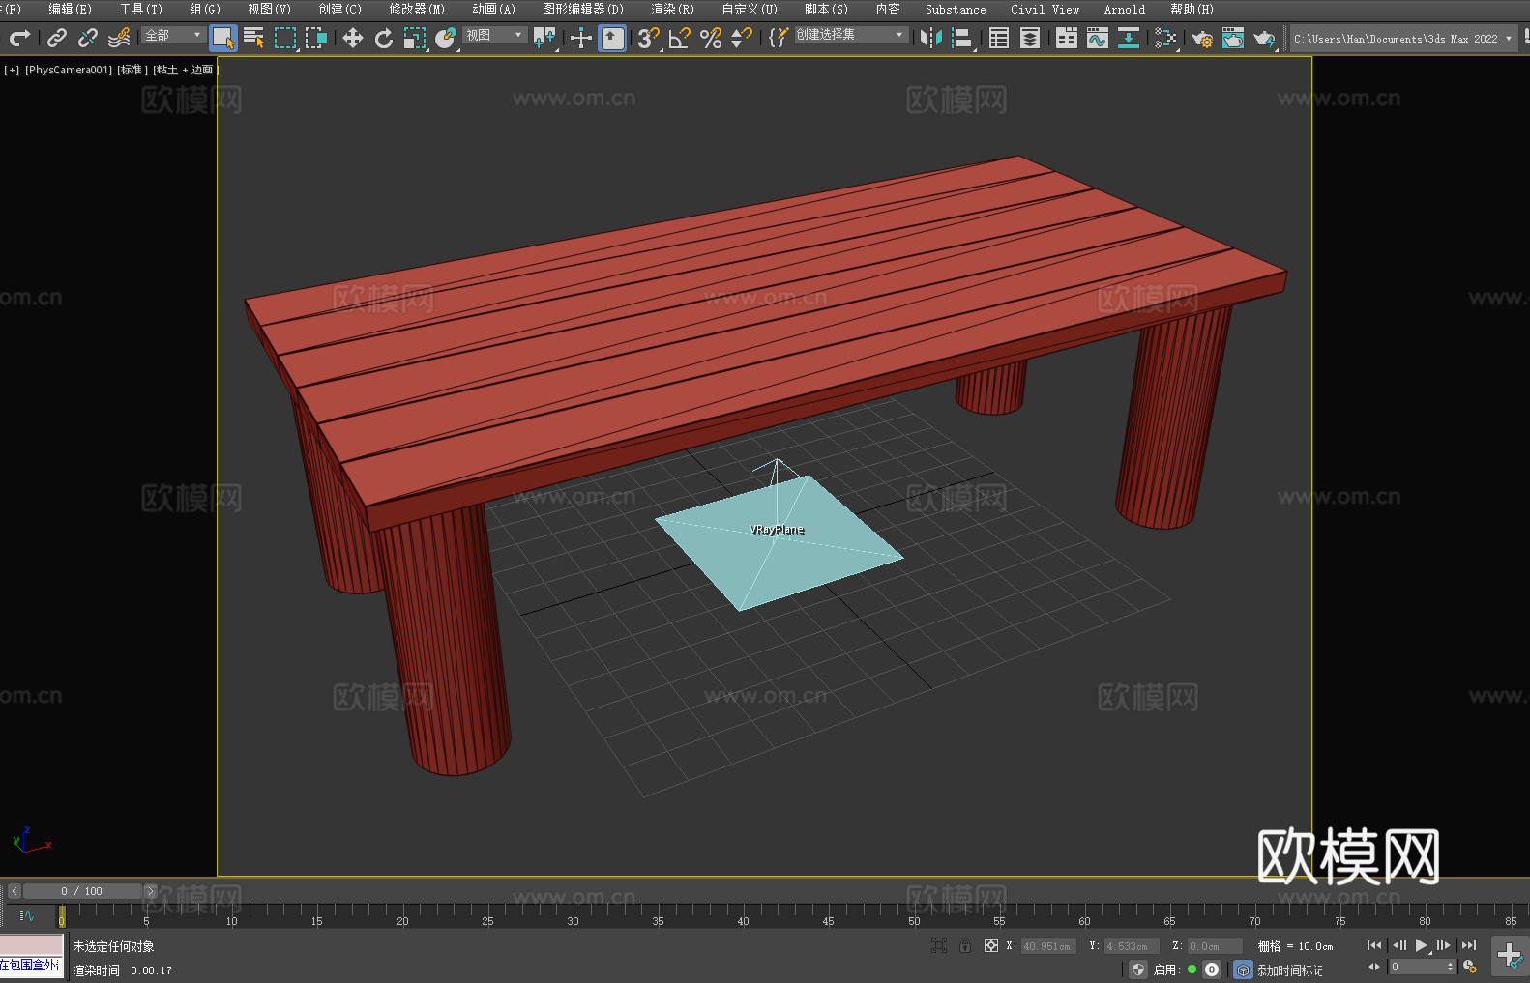Open the 创建选择集 named selection dropdown
The width and height of the screenshot is (1530, 983).
click(x=851, y=35)
